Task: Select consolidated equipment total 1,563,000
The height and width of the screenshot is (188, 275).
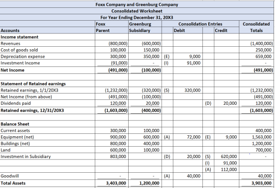Action: (x=262, y=137)
